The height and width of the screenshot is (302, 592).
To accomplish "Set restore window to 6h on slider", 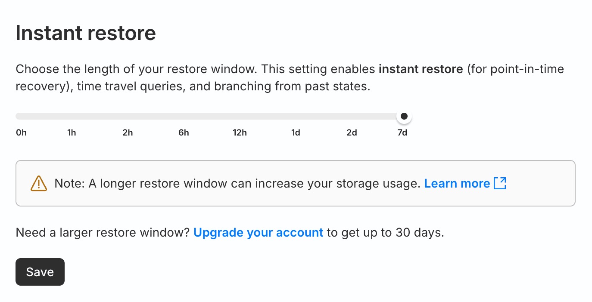I will 184,116.
